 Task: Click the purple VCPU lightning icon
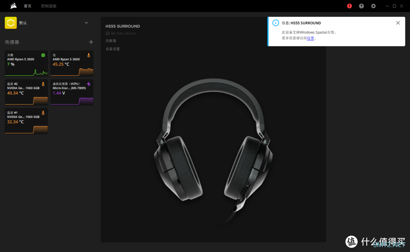(x=89, y=84)
